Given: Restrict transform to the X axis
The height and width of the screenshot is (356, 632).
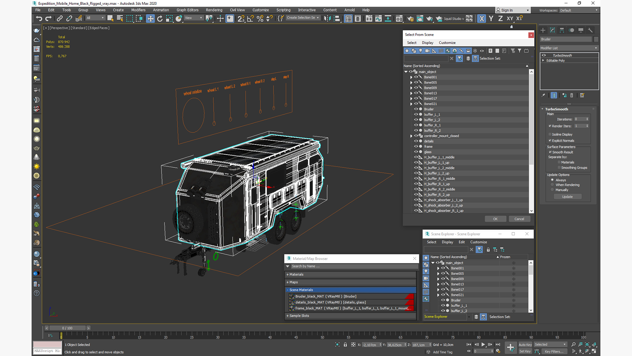Looking at the screenshot, I should pyautogui.click(x=482, y=18).
